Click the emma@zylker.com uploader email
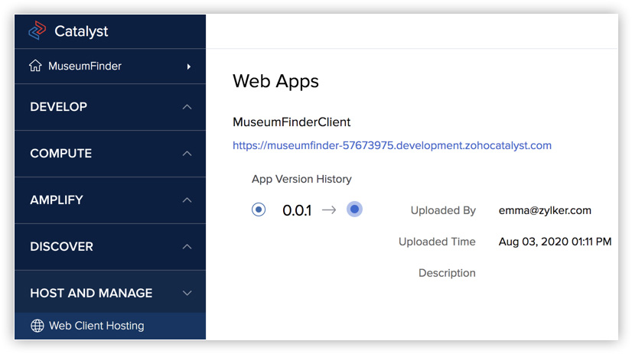Screen dimensions: 632x354 click(x=545, y=210)
